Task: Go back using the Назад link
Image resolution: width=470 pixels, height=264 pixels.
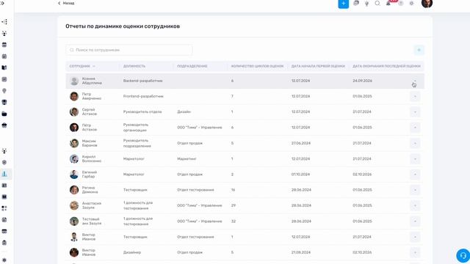Action: pos(66,3)
